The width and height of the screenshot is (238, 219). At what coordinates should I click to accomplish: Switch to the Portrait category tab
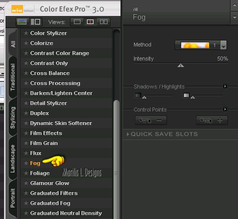[12, 198]
